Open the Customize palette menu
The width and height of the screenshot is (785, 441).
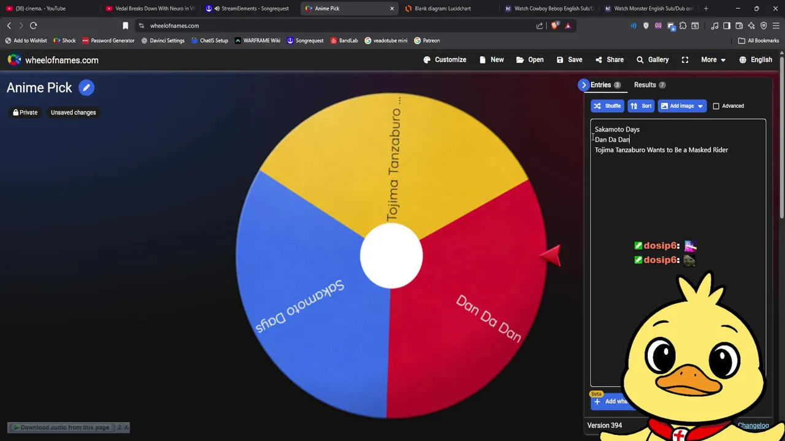(445, 60)
